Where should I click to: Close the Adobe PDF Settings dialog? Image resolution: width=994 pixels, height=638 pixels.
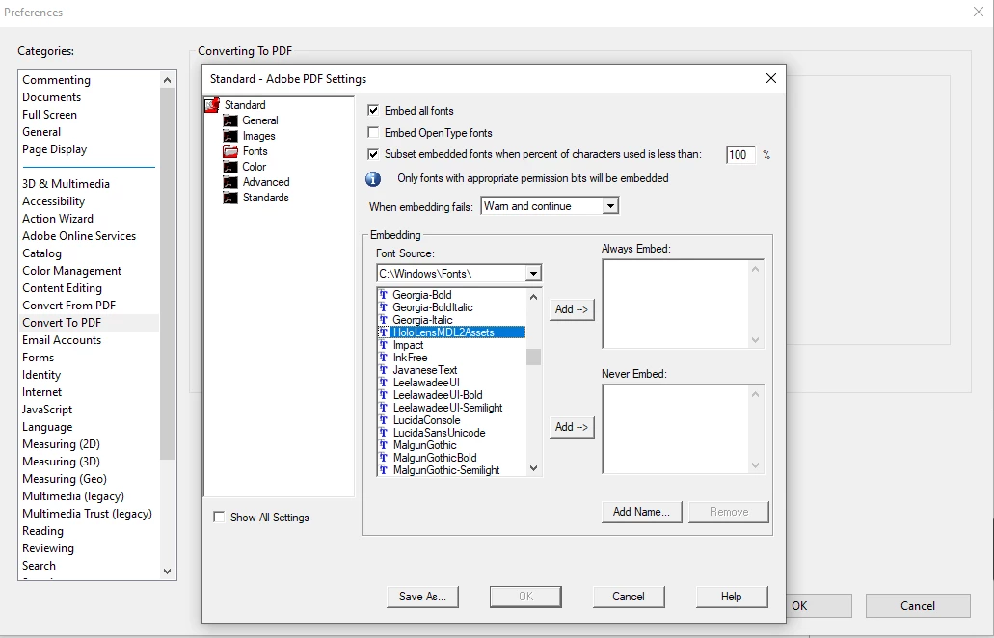[771, 78]
